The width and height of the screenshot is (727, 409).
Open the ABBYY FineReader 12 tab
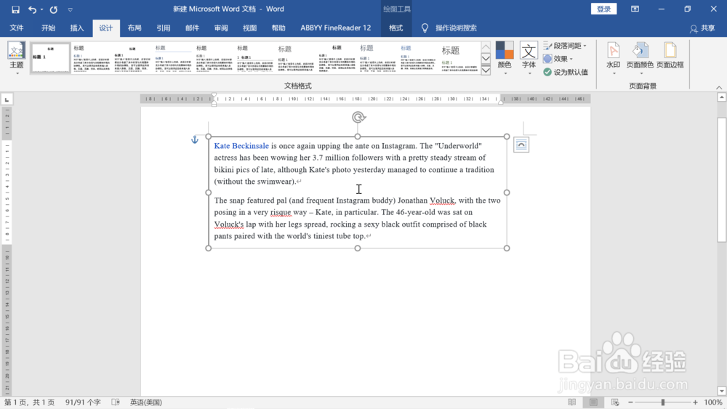336,28
